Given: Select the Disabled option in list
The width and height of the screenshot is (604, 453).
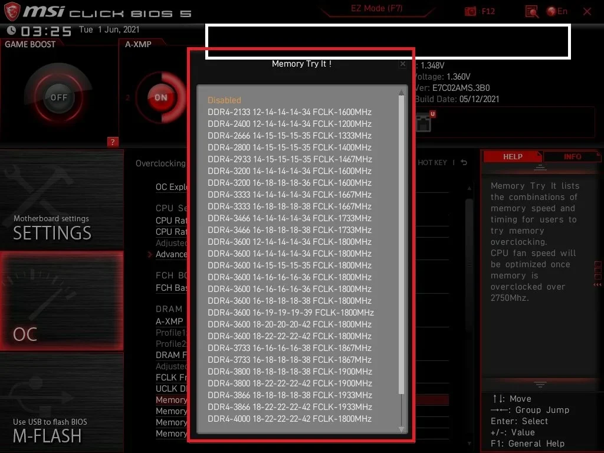Looking at the screenshot, I should tap(224, 100).
